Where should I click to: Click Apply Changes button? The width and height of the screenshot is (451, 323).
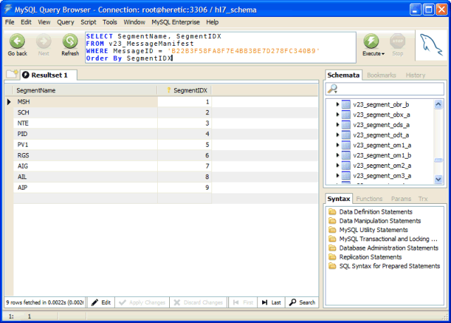(x=142, y=303)
